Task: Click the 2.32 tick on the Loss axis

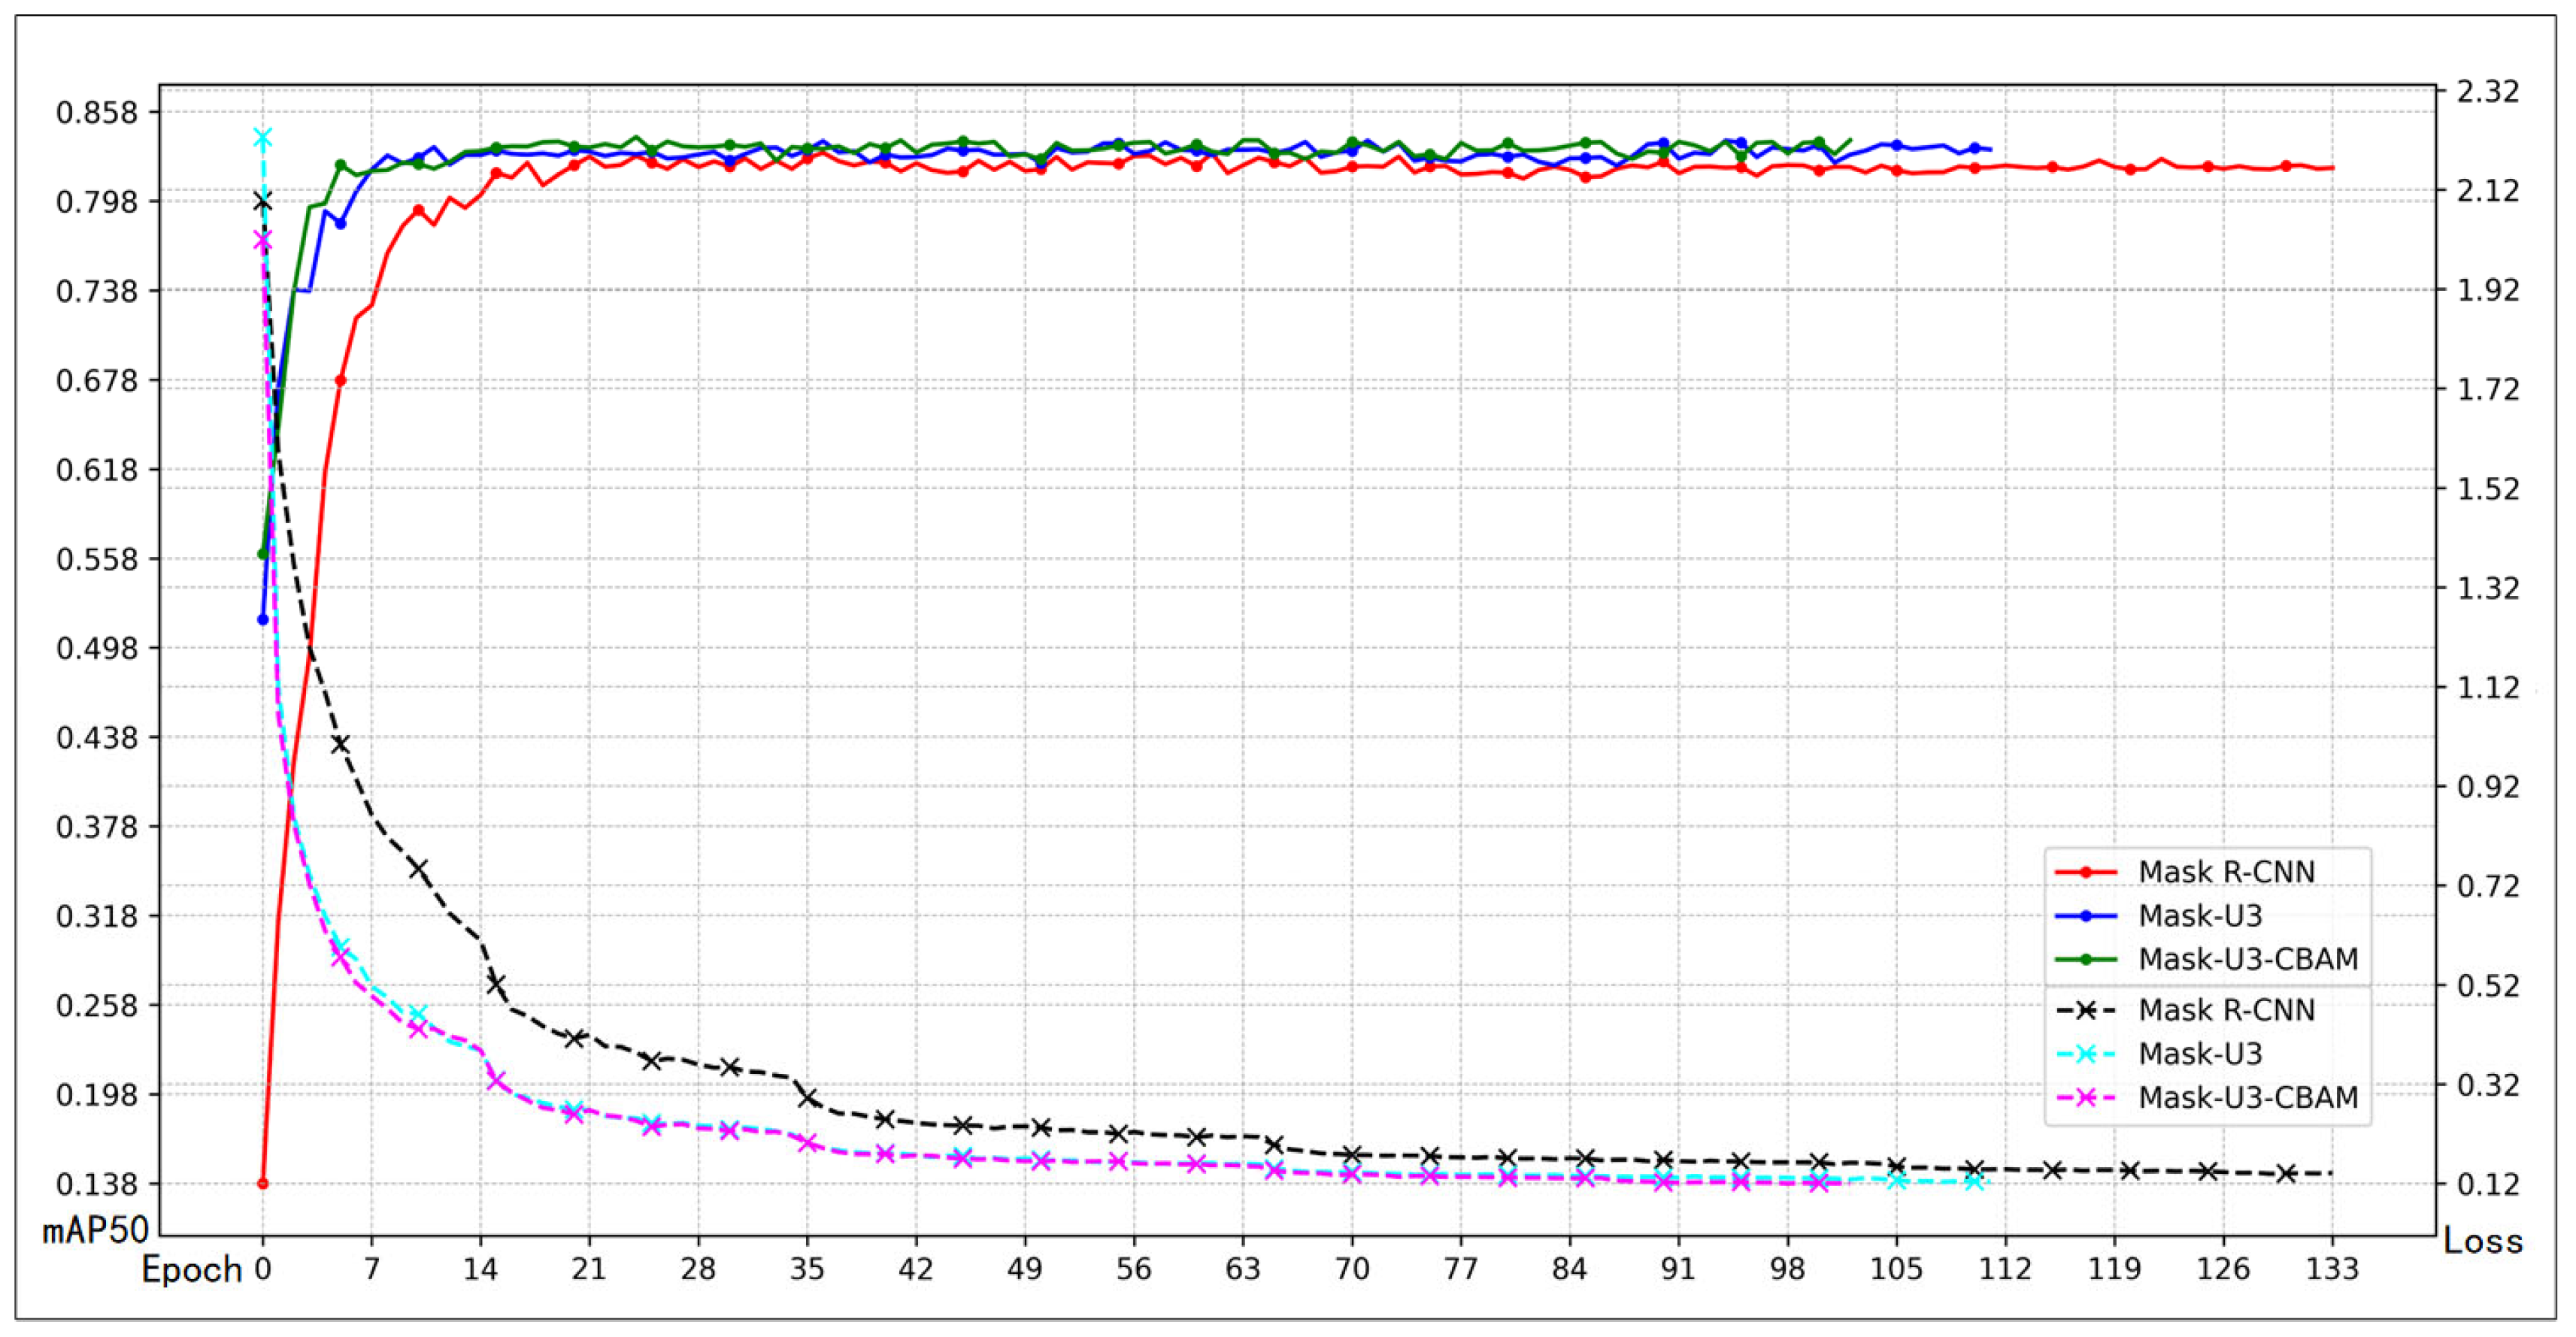Action: pyautogui.click(x=2489, y=92)
